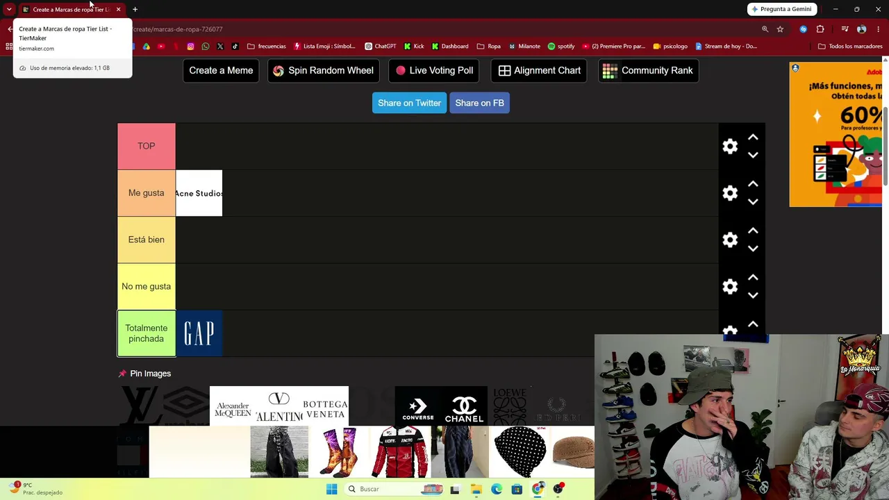Open Chrome three-dot menu
Image resolution: width=889 pixels, height=500 pixels.
(879, 29)
